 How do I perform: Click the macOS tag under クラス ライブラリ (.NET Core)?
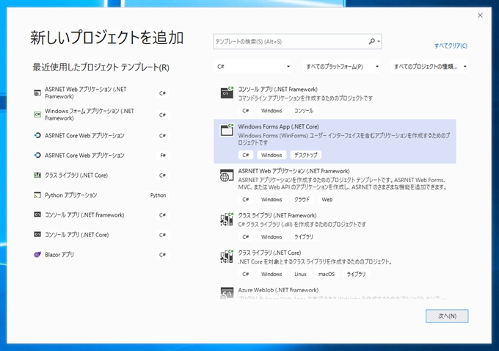tap(327, 274)
